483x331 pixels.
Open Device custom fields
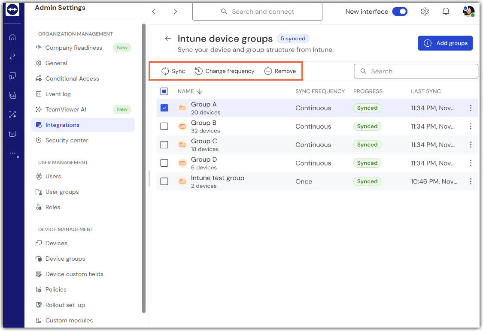coord(83,274)
